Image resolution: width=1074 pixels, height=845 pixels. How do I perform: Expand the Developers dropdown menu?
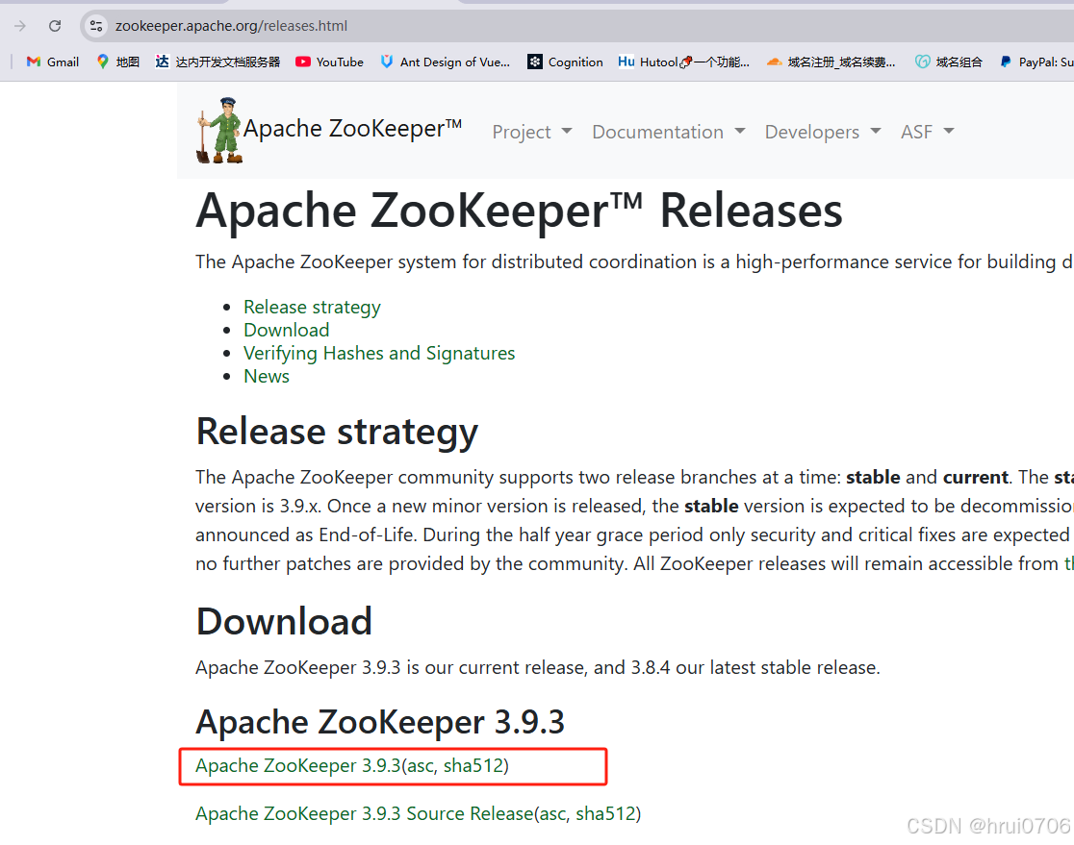tap(823, 132)
